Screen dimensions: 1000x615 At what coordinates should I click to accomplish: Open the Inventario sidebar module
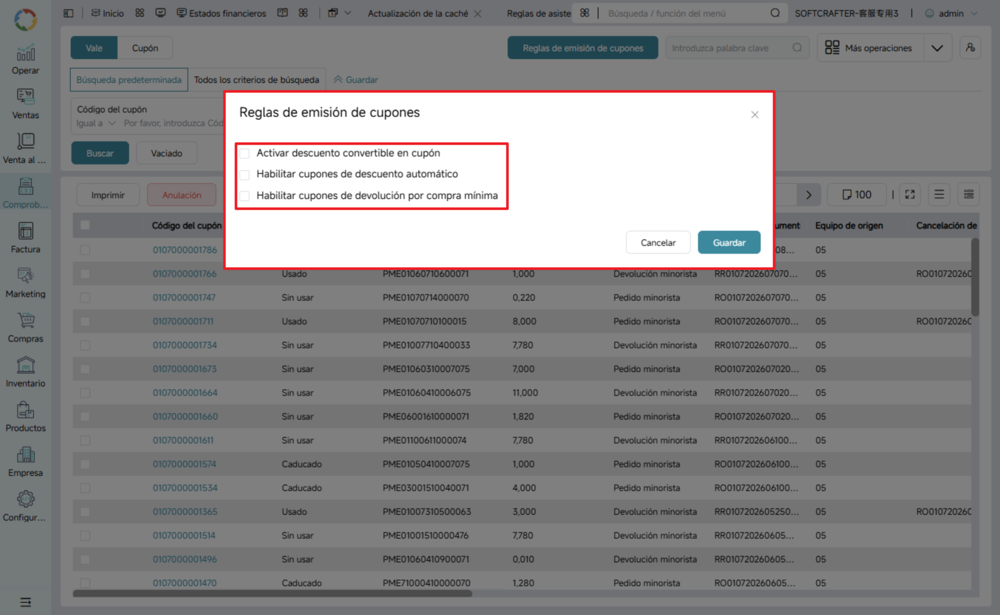[x=26, y=372]
